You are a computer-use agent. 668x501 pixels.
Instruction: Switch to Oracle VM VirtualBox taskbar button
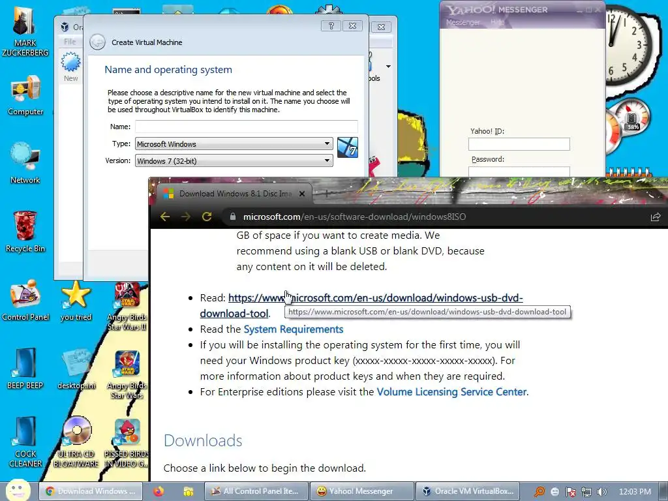[467, 491]
